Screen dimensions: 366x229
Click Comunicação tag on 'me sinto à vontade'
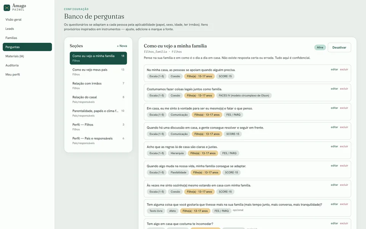179,115
